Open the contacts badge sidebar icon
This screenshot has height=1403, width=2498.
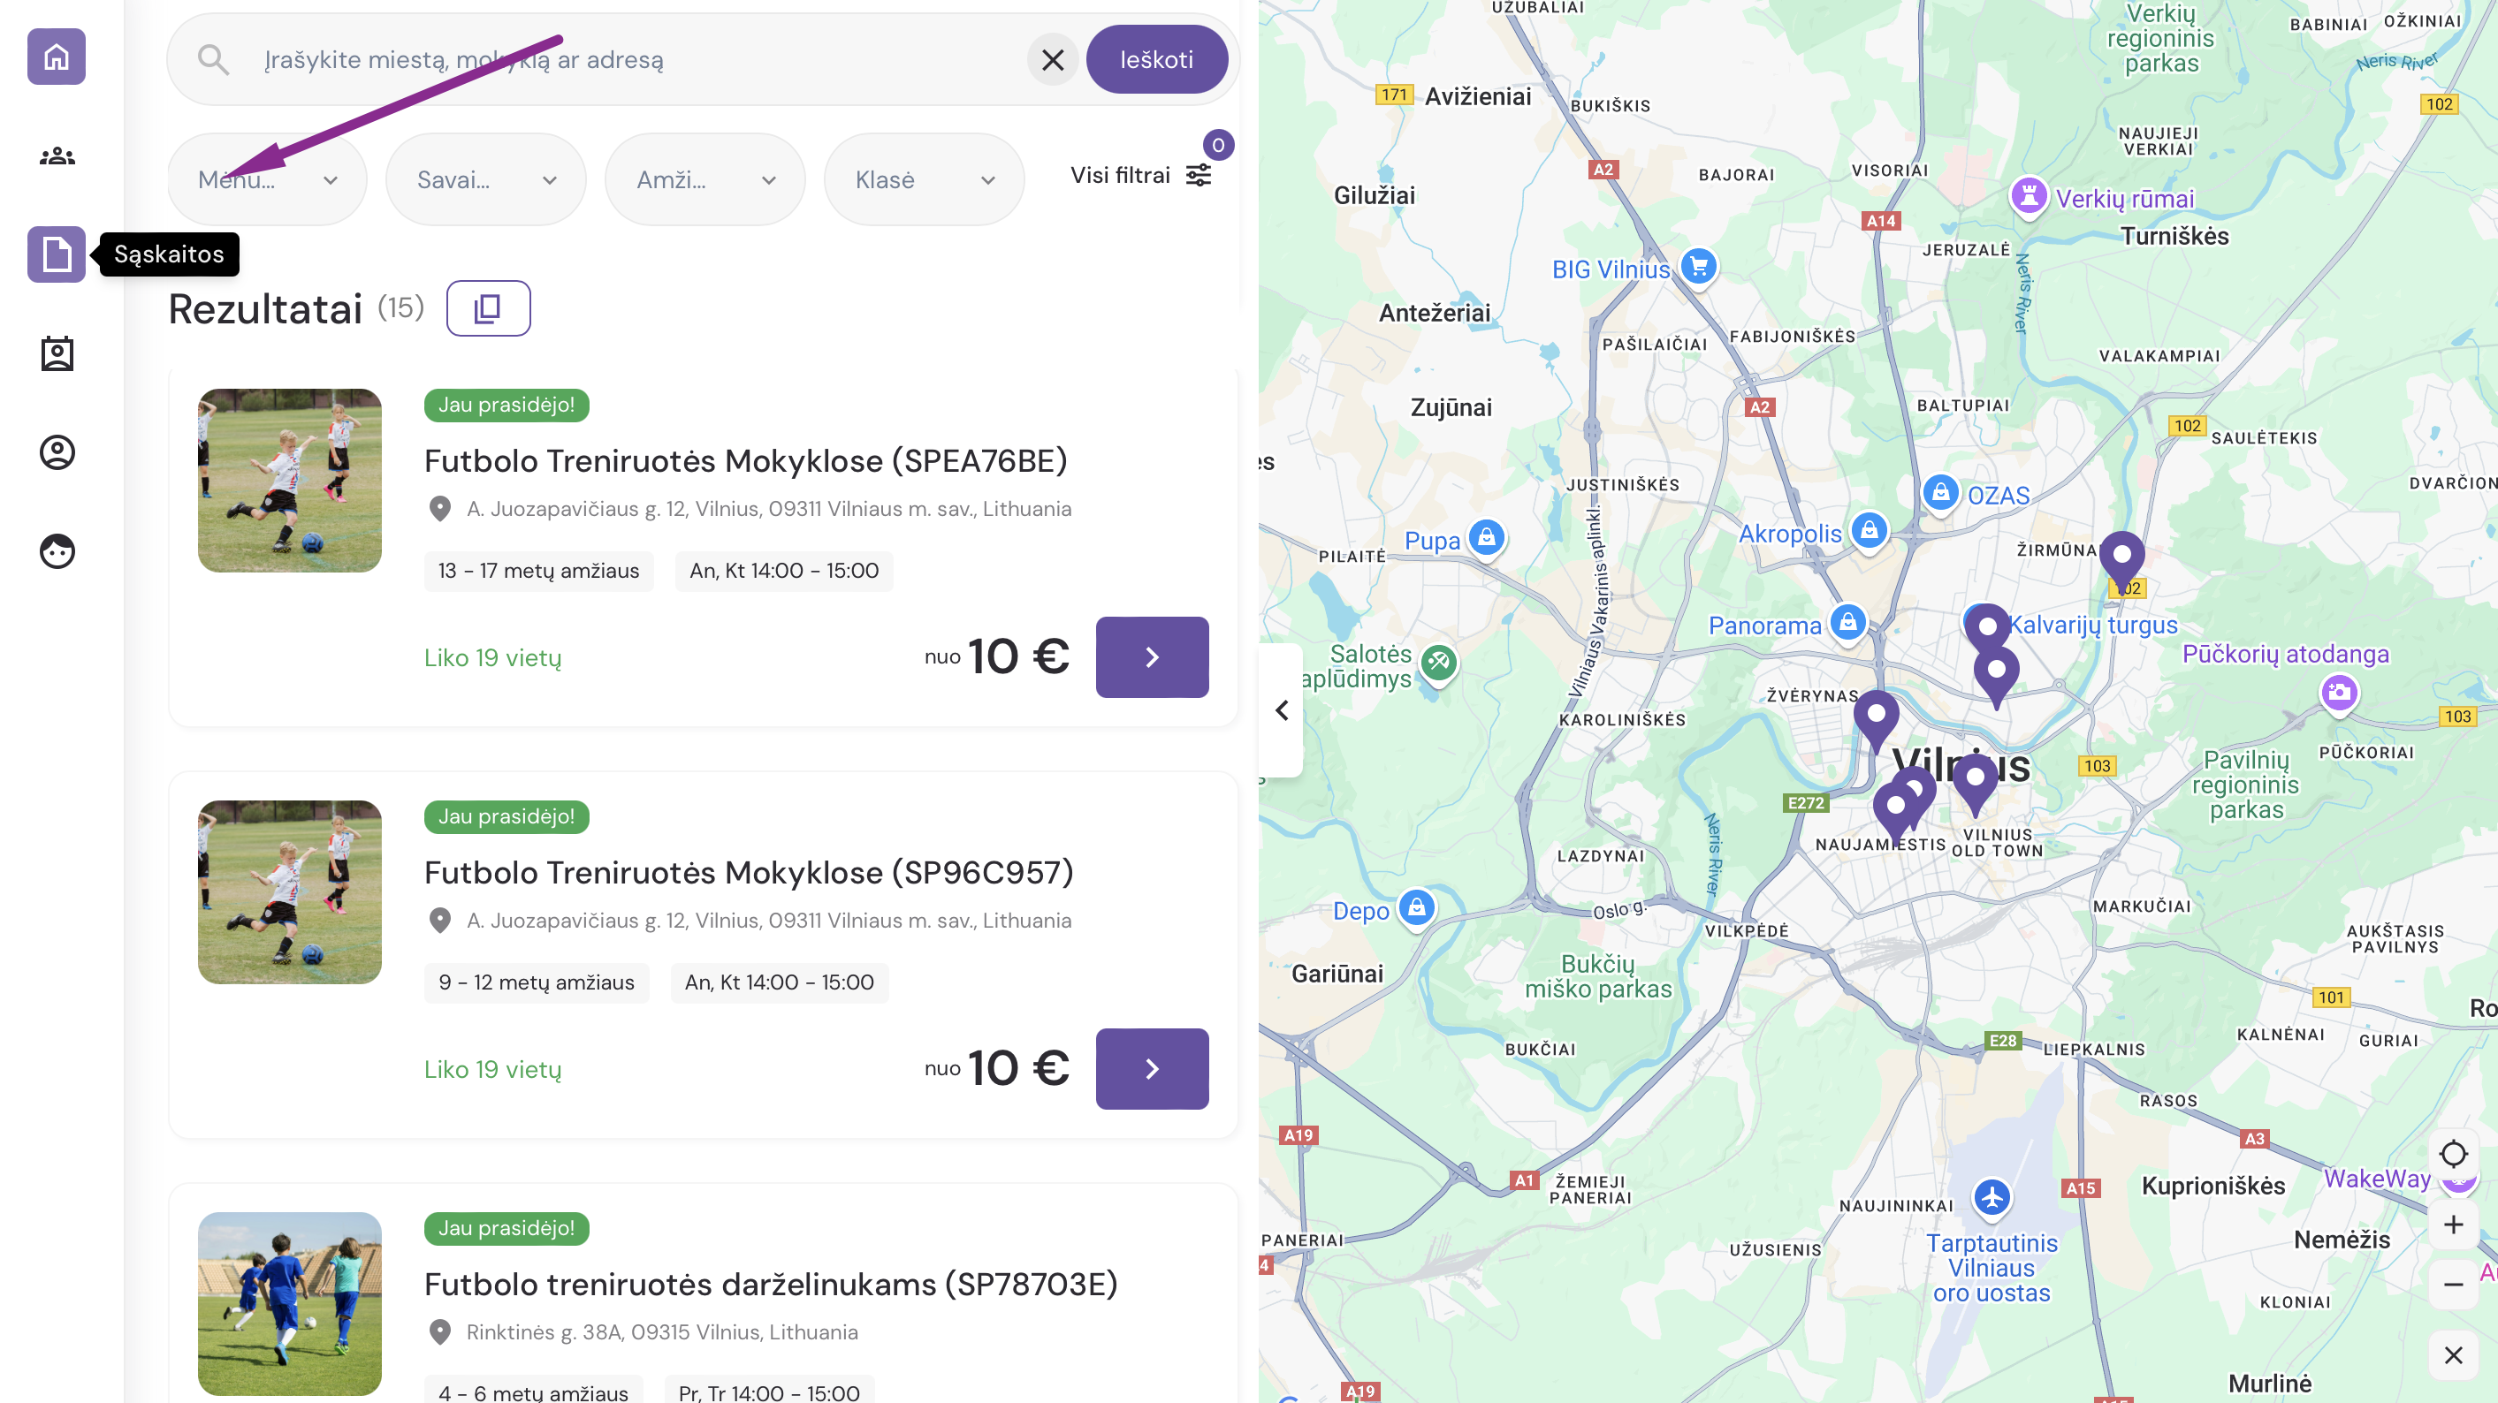click(57, 353)
